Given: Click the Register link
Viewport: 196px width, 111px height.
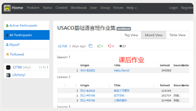Looking at the screenshot, I should pos(187,8).
